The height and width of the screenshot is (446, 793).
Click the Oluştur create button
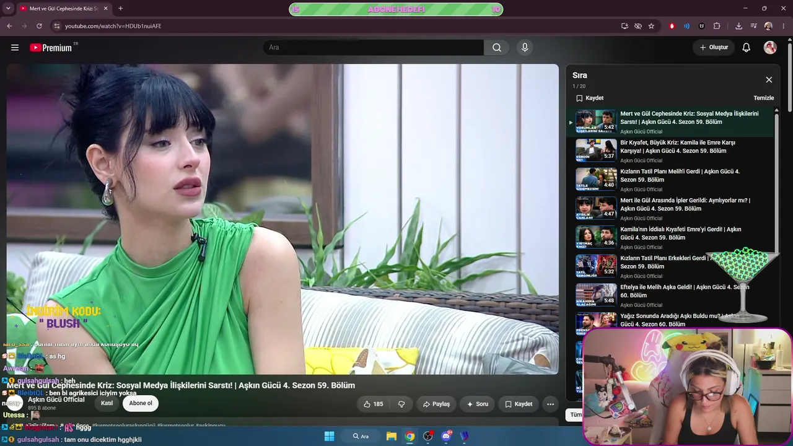coord(714,48)
